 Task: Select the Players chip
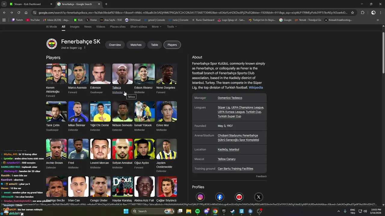(x=172, y=45)
